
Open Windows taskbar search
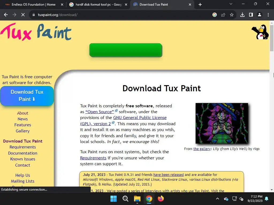point(125,199)
